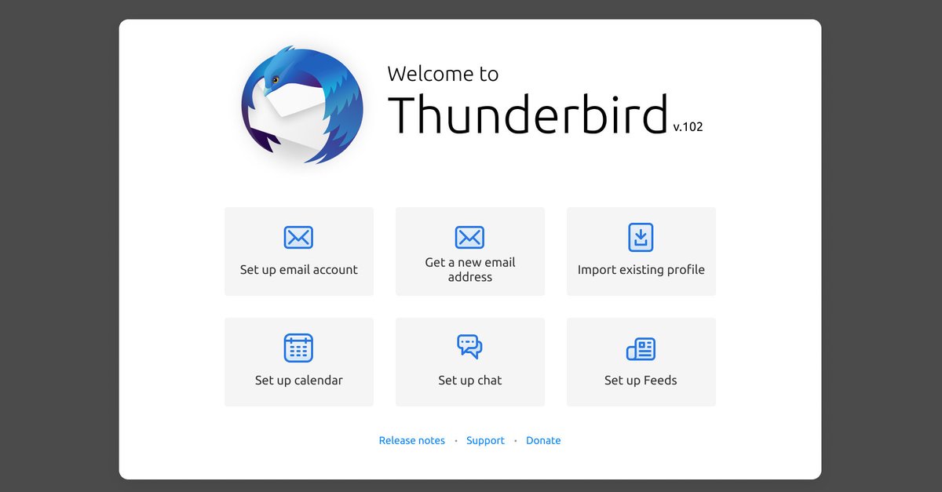Click the import arrow icon above Import existing profile
The height and width of the screenshot is (492, 942).
[x=641, y=237]
